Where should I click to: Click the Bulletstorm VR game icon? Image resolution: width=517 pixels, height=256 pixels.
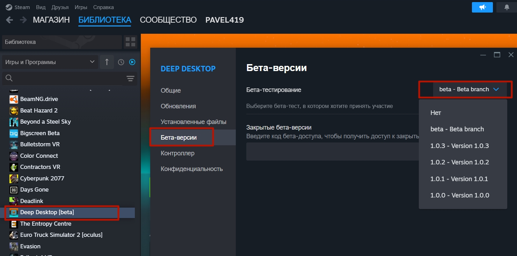[14, 145]
